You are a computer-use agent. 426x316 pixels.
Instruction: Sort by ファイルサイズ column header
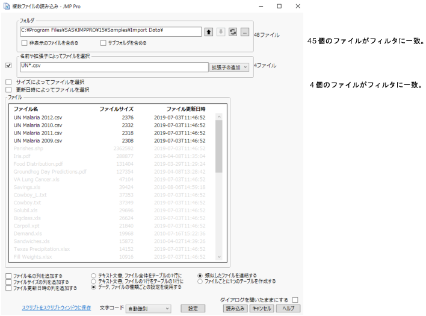tap(116, 109)
